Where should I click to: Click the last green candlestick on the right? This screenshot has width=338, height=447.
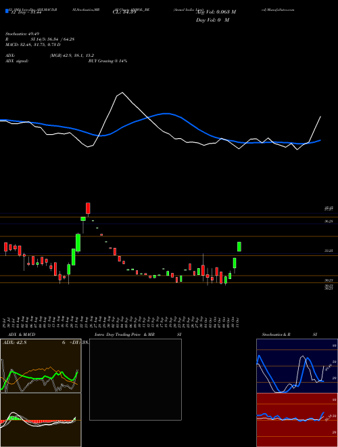239,247
